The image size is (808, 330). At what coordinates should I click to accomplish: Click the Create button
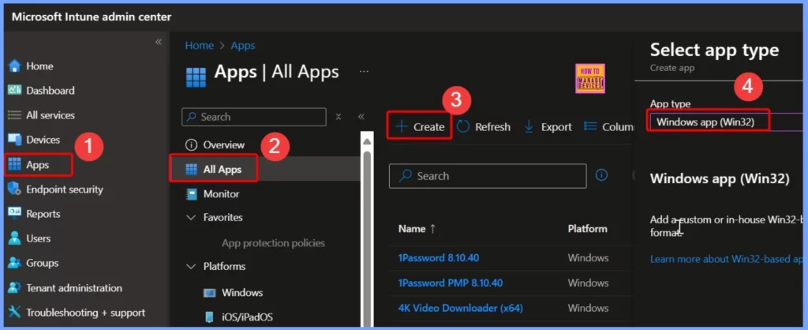coord(420,127)
